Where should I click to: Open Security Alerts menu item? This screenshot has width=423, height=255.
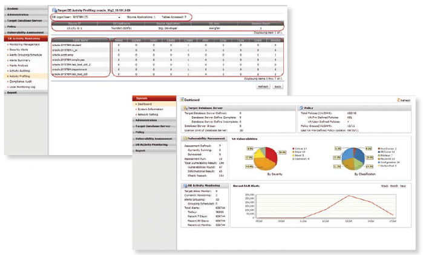pyautogui.click(x=19, y=50)
